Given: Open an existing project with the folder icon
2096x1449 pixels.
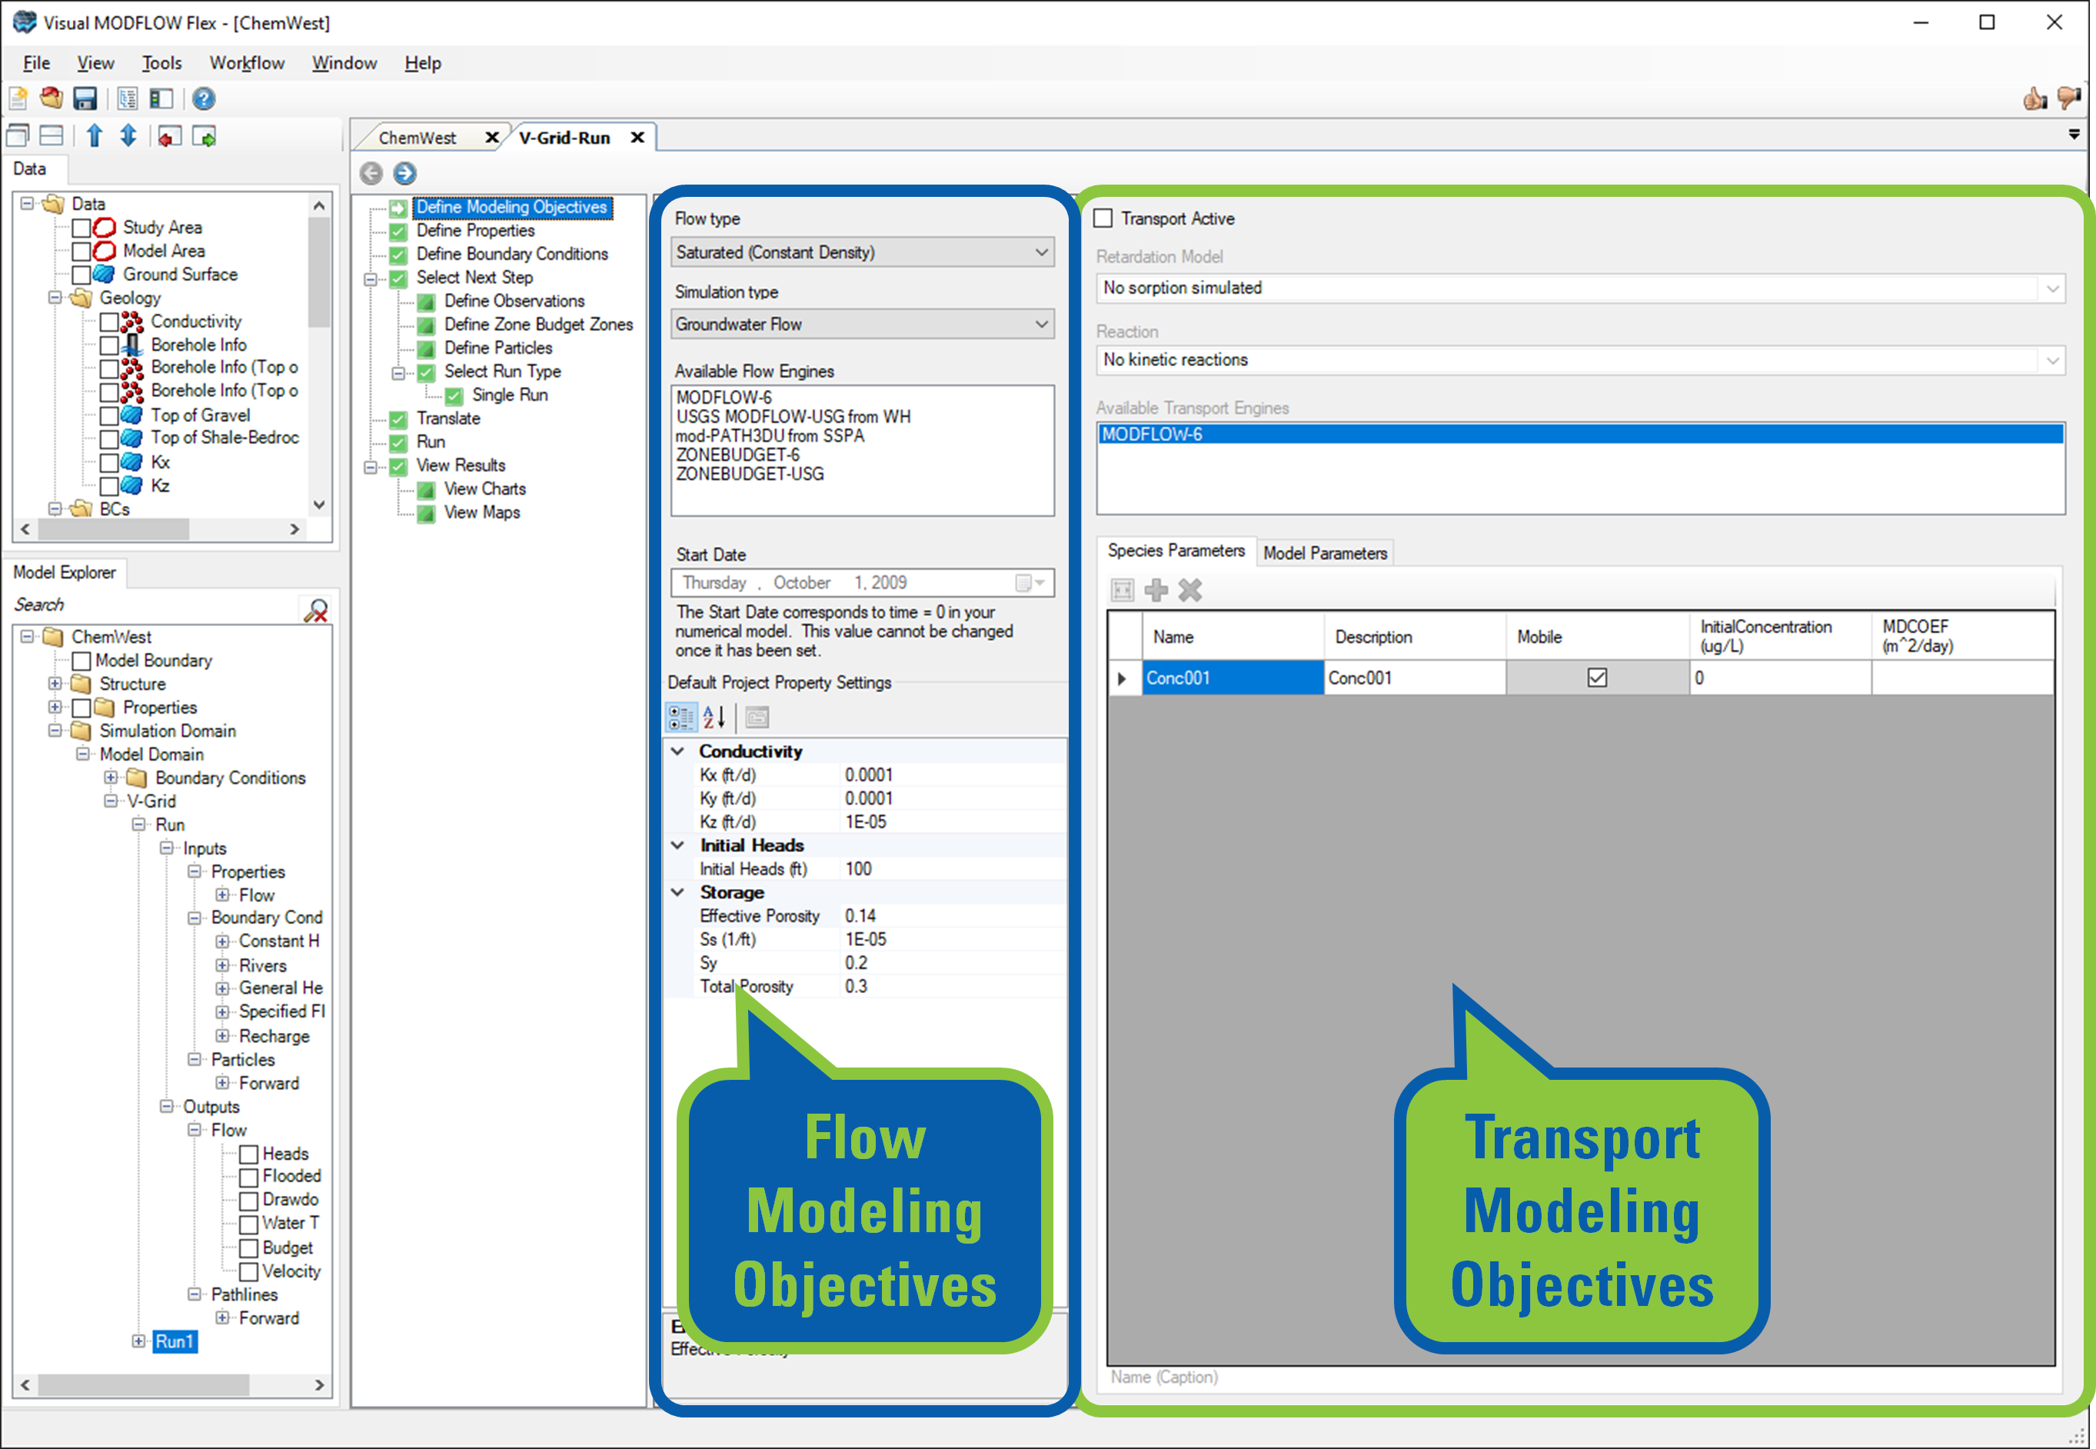Looking at the screenshot, I should (51, 98).
